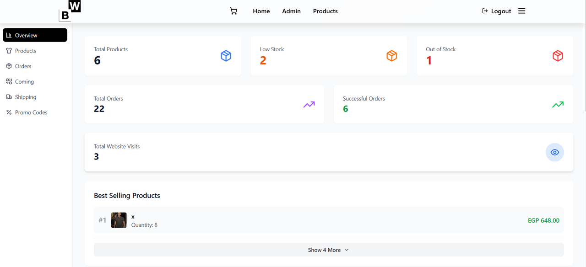Open the hamburger menu icon
The width and height of the screenshot is (586, 267).
click(521, 11)
